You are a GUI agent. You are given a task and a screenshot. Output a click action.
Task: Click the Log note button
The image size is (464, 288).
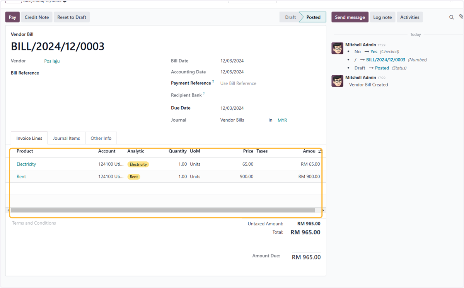point(382,17)
